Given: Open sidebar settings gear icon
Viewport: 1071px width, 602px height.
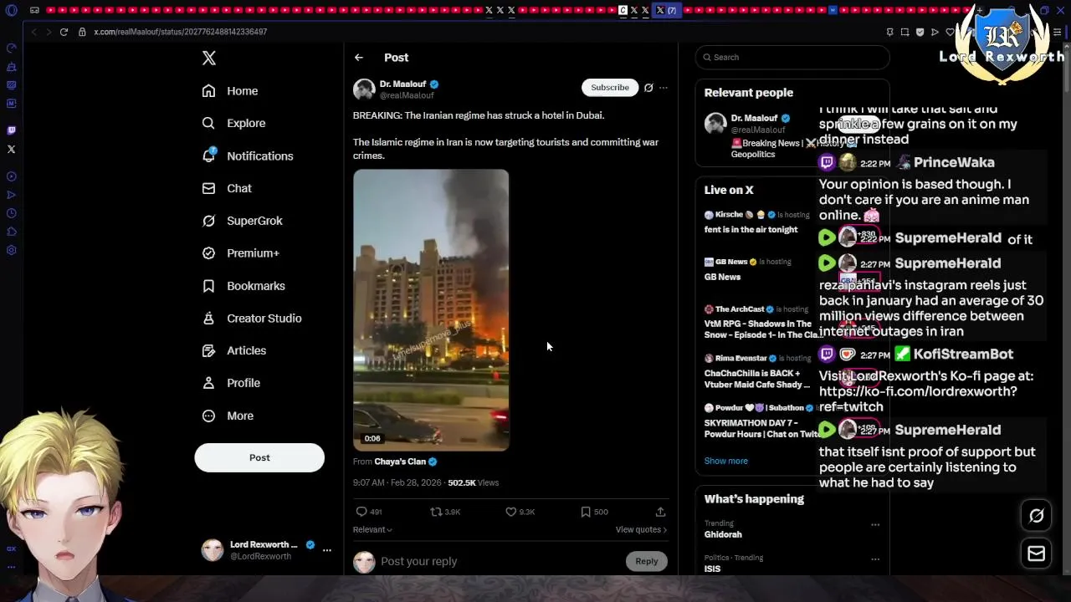Looking at the screenshot, I should [11, 250].
